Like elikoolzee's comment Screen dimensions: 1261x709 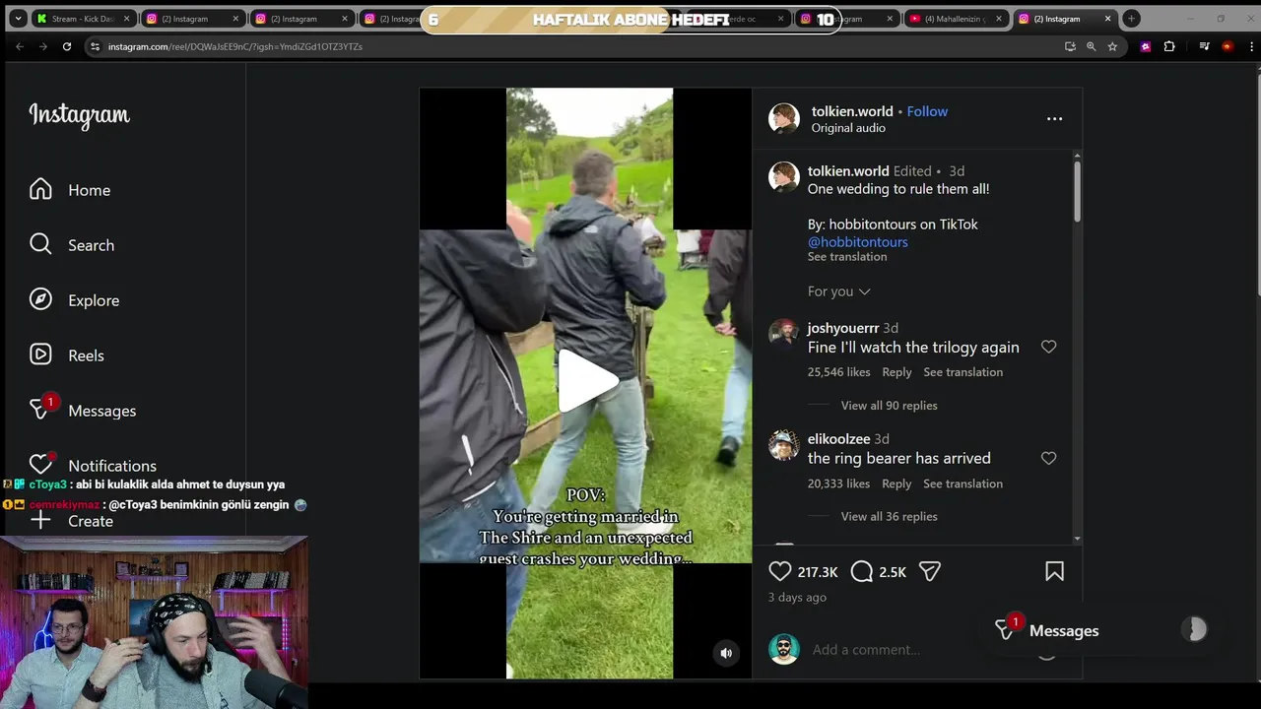click(1048, 458)
